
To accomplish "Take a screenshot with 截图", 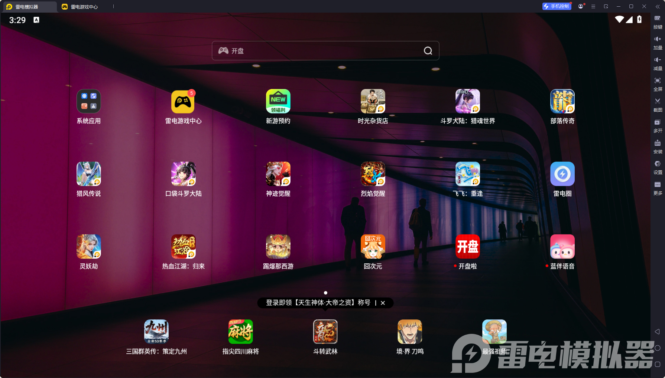I will [x=658, y=105].
